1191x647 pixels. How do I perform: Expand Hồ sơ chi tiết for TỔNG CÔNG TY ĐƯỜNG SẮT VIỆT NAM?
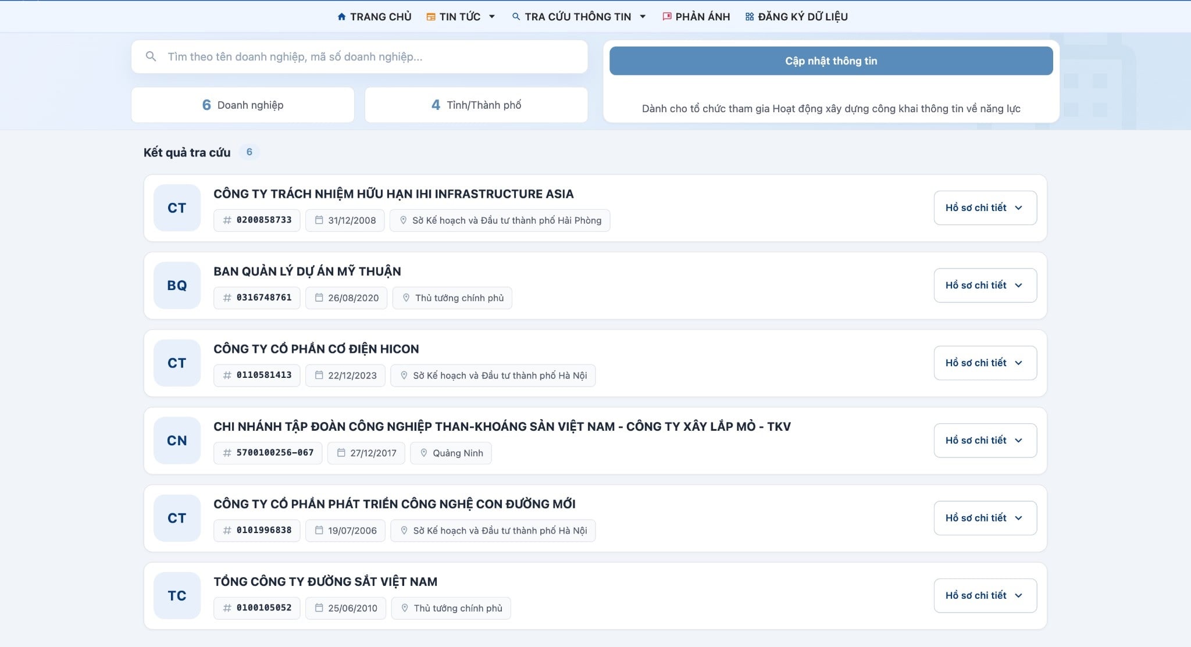click(985, 595)
